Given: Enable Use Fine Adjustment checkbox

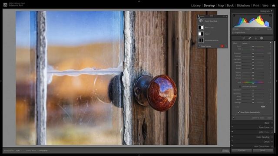Looking at the screenshot, I should coord(240,87).
